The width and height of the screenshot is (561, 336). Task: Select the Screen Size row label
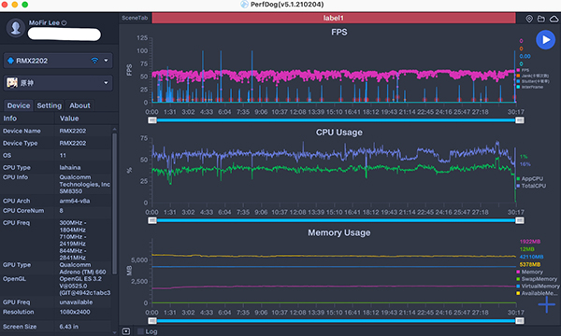point(20,327)
